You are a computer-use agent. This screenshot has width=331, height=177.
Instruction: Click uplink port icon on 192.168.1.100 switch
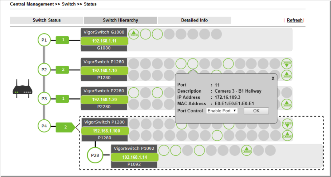287,136
